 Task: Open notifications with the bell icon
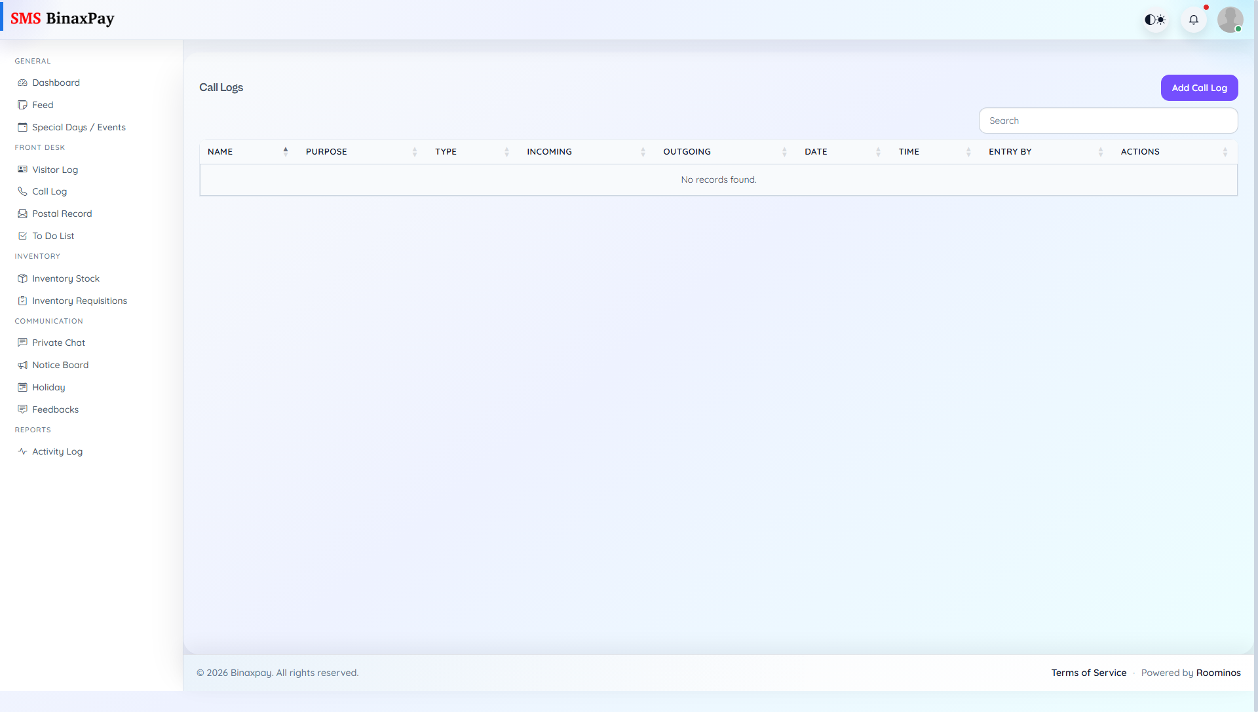pos(1194,20)
